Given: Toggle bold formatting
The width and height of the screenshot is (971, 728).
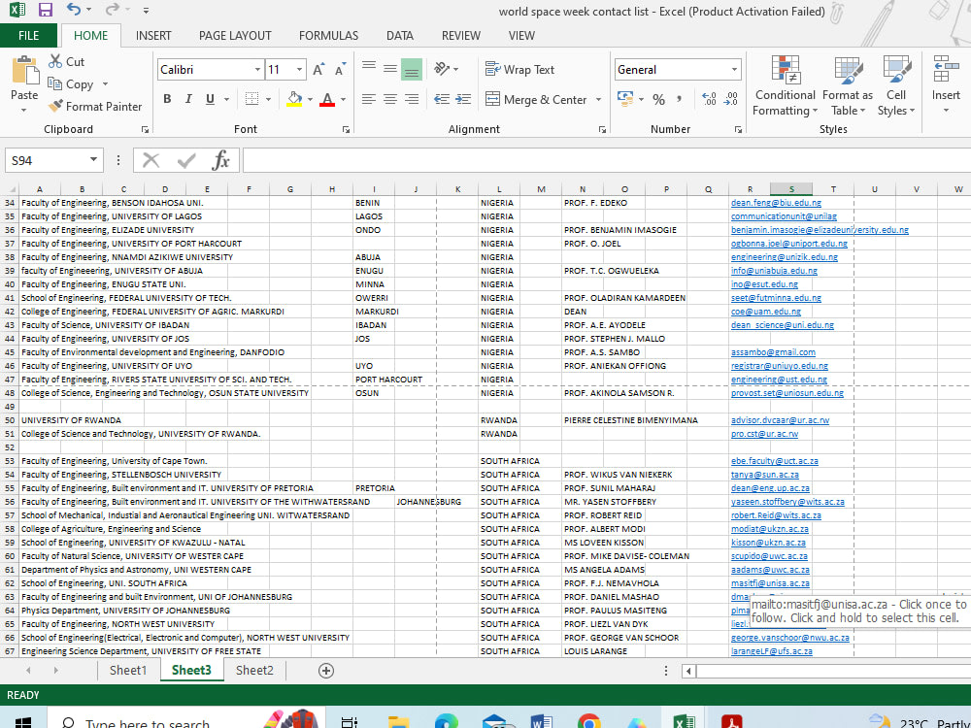Looking at the screenshot, I should (167, 99).
